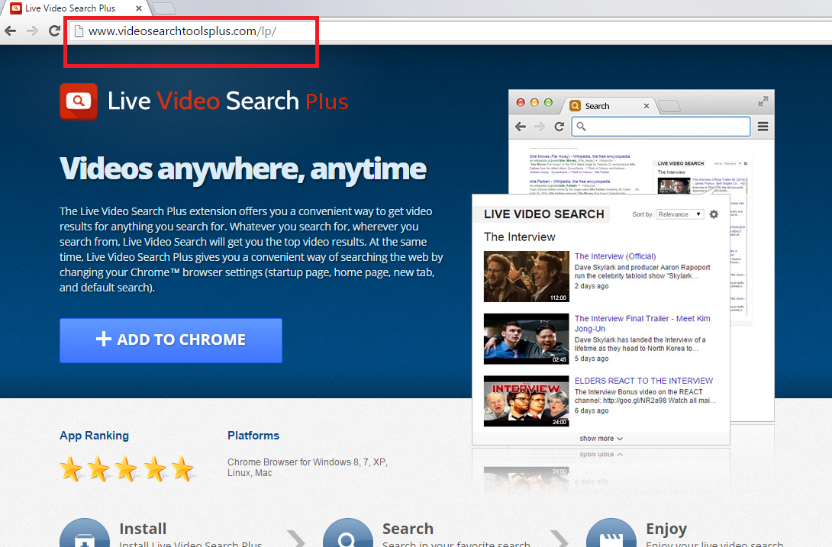Click the browser forward arrow button
The height and width of the screenshot is (547, 832).
(x=32, y=31)
